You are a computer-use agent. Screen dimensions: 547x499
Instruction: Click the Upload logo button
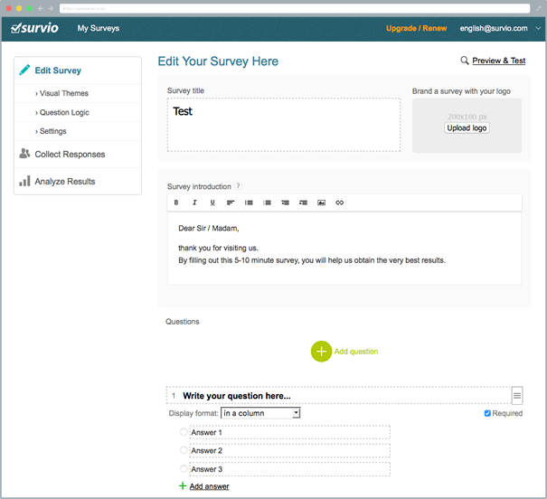point(467,128)
